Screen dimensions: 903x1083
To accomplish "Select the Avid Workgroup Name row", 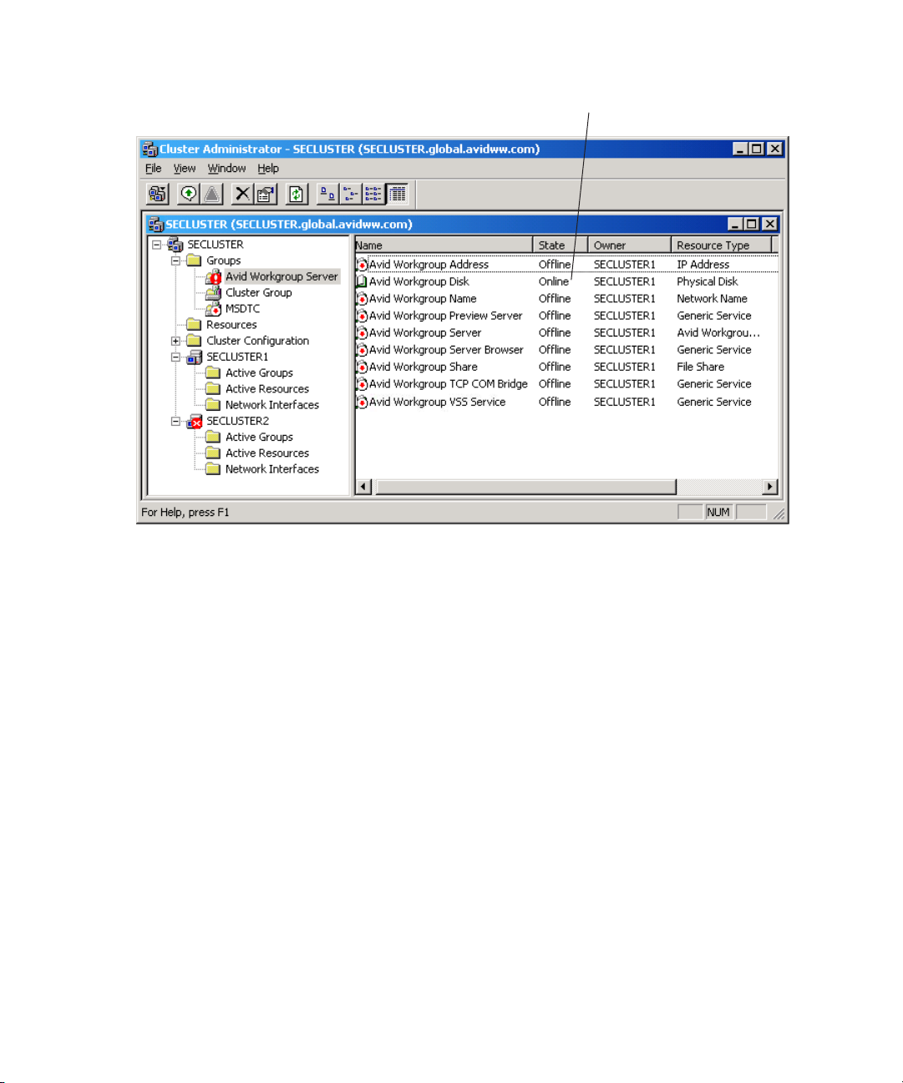I will pos(566,299).
